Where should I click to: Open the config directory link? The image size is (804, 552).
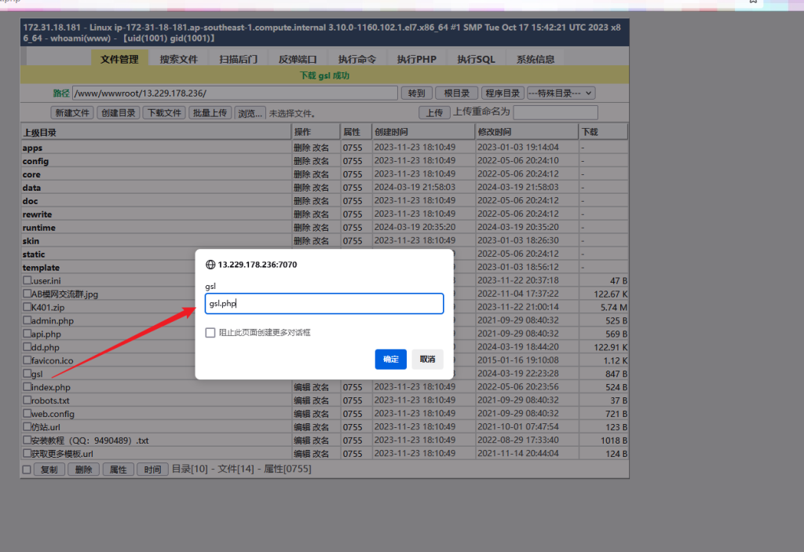click(x=35, y=161)
